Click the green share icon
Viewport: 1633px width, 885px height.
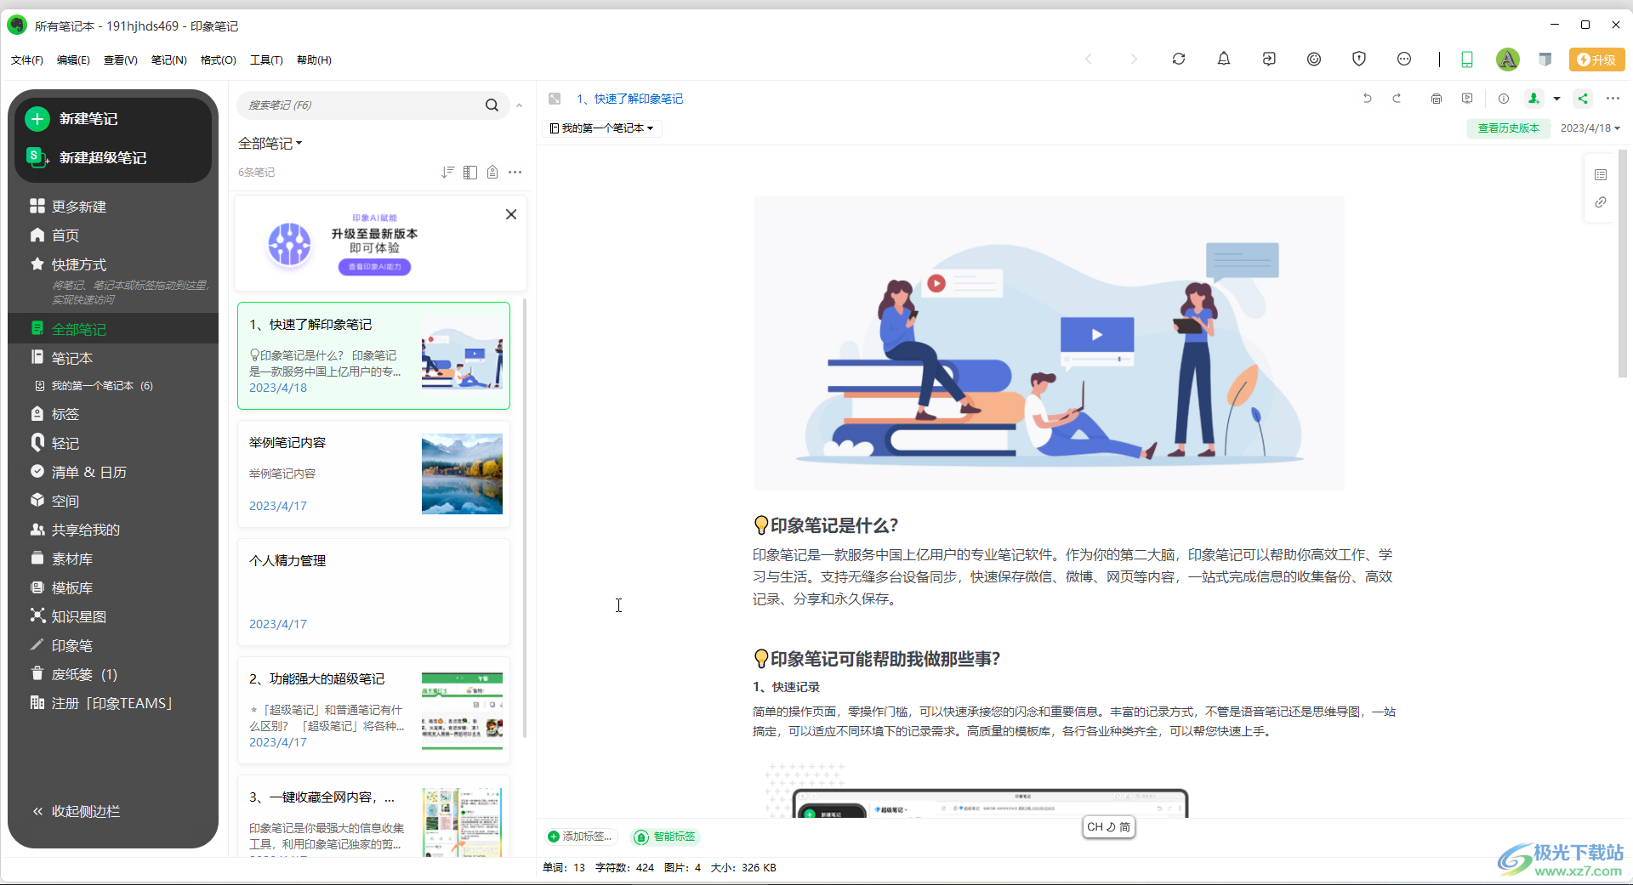(1583, 99)
